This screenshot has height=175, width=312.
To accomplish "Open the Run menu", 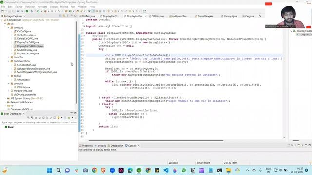I will [x=73, y=7].
